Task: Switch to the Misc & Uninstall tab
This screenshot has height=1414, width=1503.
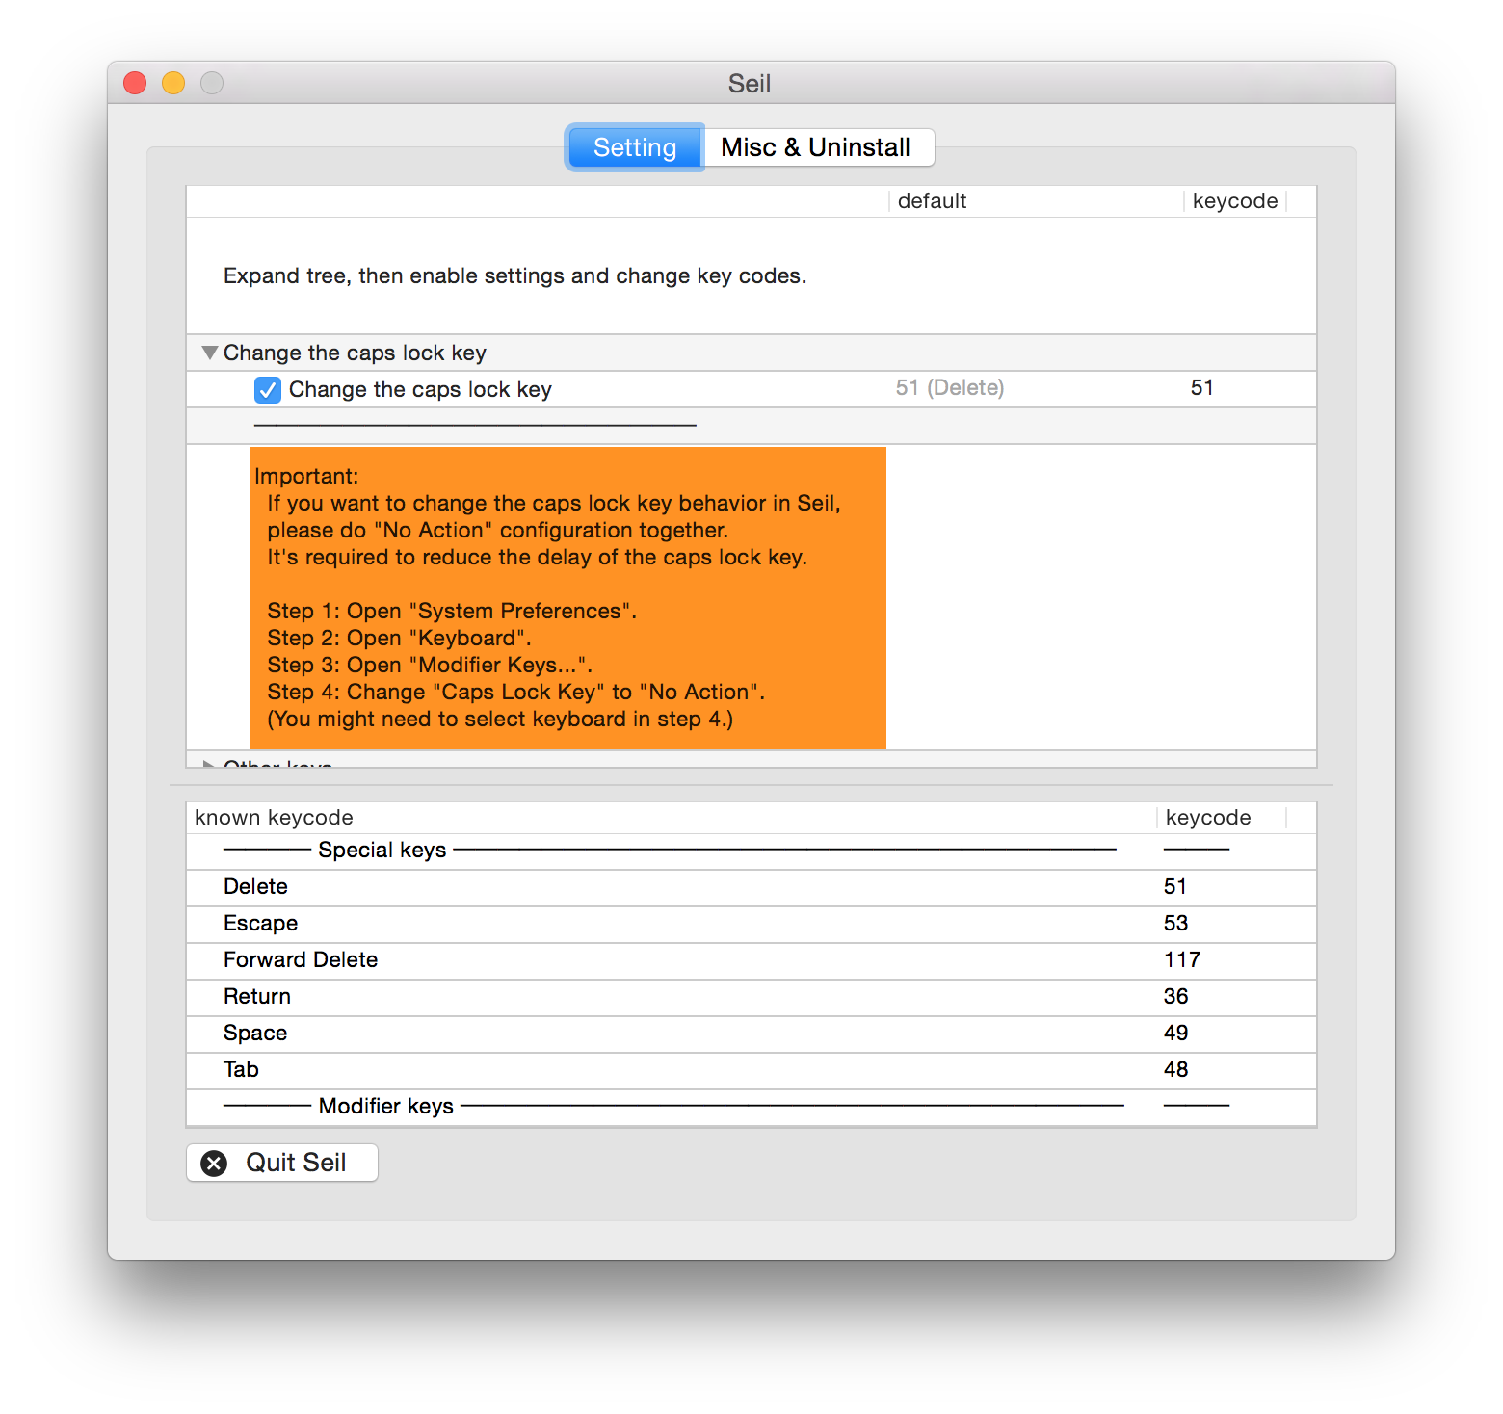Action: click(818, 147)
